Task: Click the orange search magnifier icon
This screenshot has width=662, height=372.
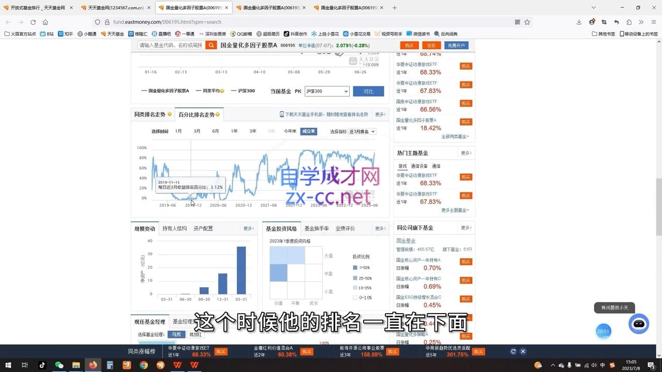Action: point(211,45)
